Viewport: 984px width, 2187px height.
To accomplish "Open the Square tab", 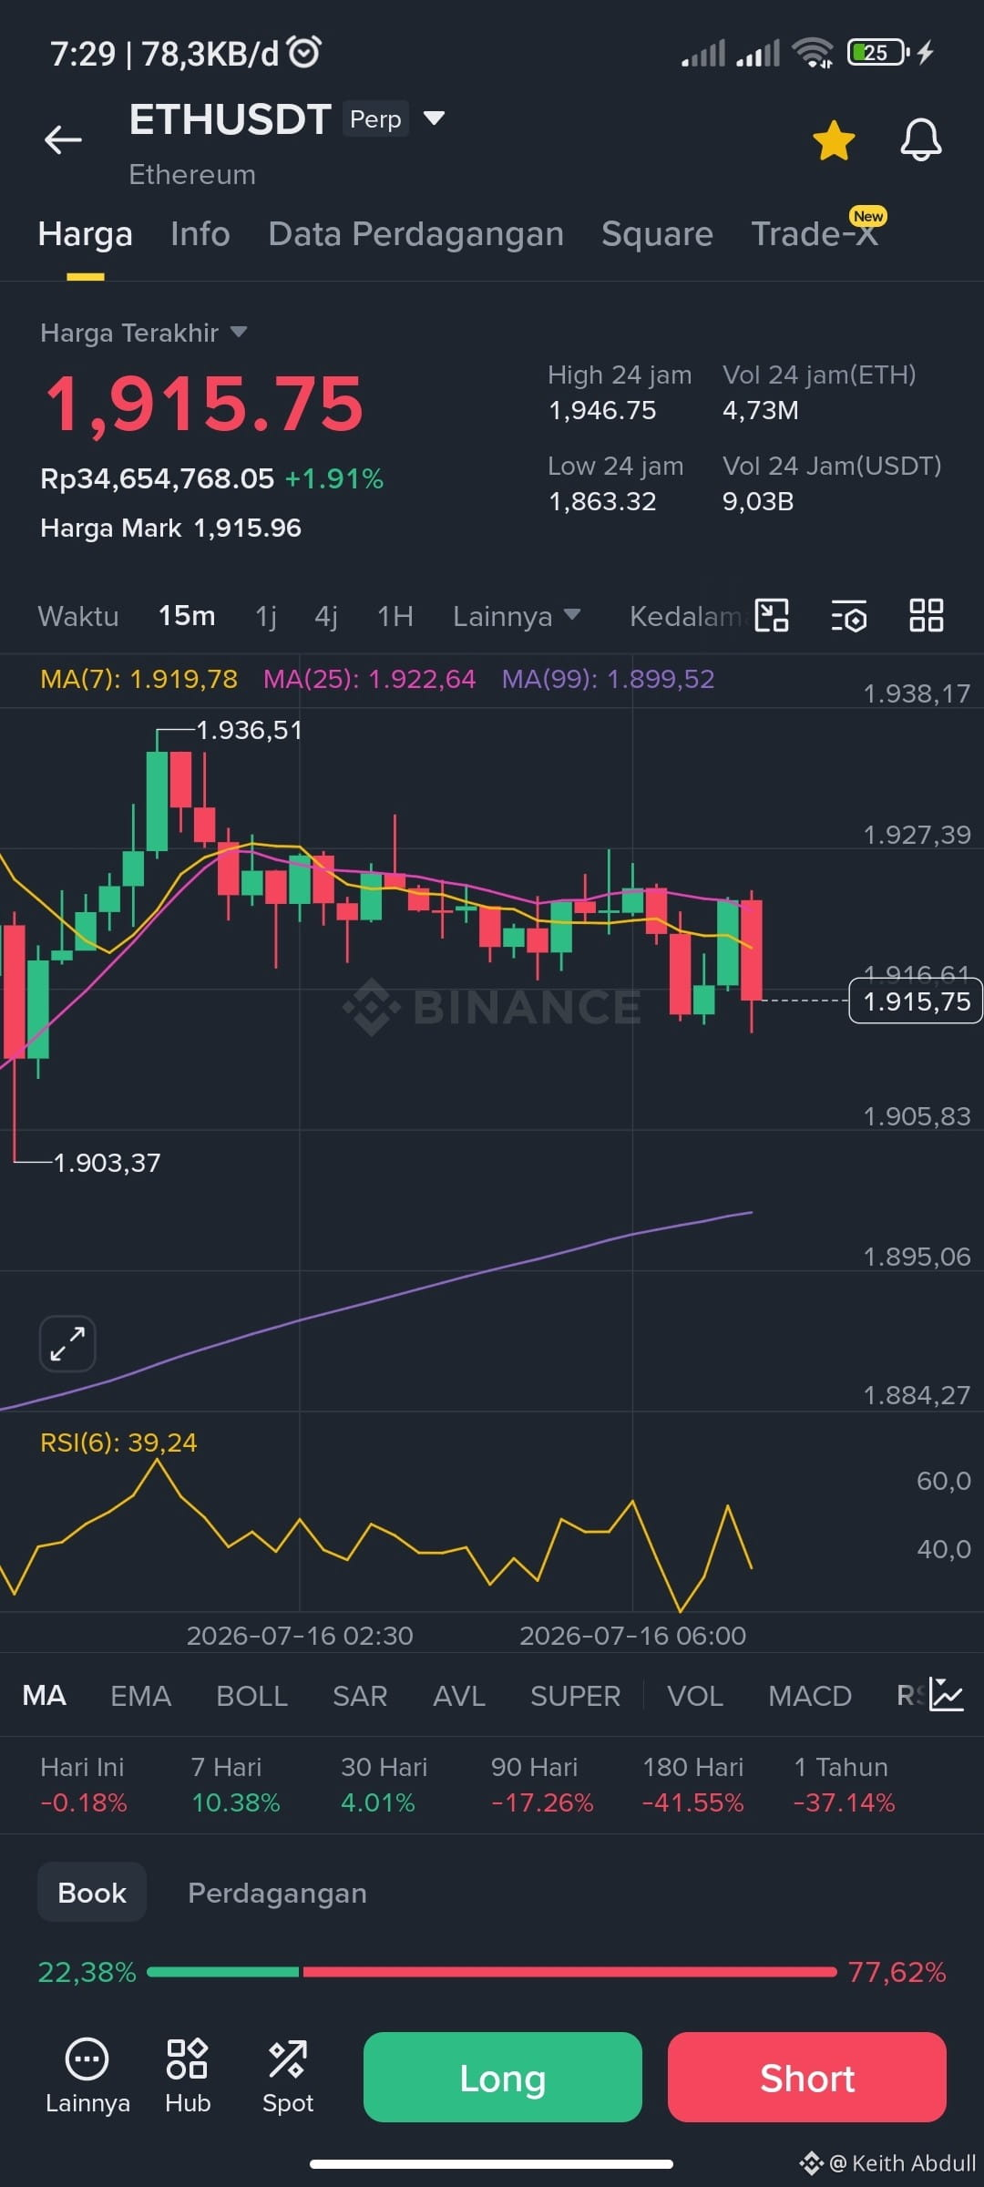I will coord(657,234).
